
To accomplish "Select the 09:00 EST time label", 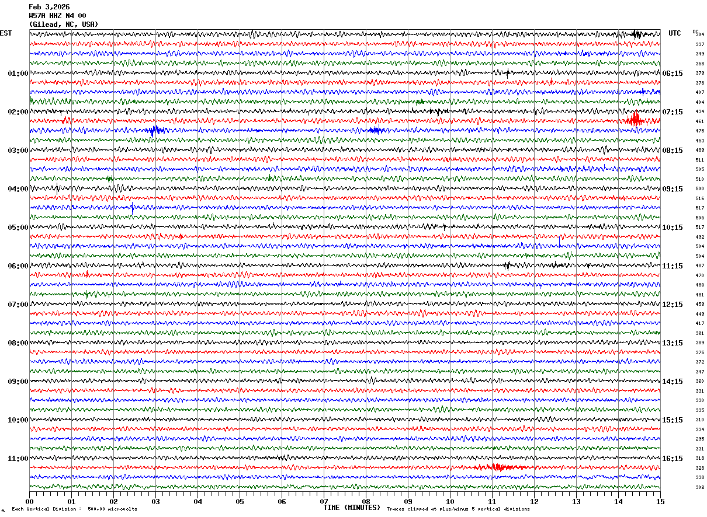I will coord(18,382).
